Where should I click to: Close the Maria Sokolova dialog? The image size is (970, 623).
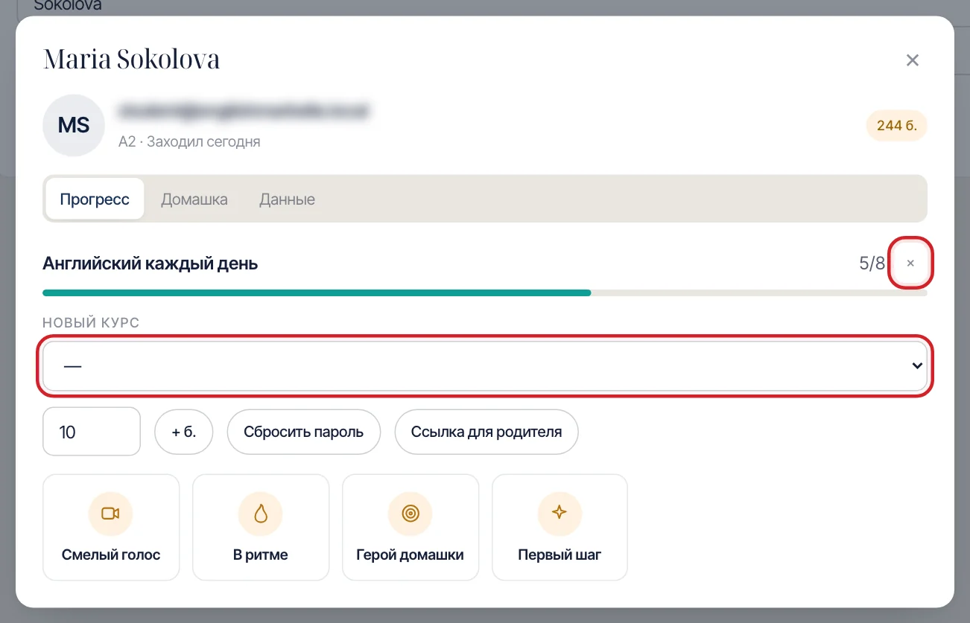click(912, 60)
